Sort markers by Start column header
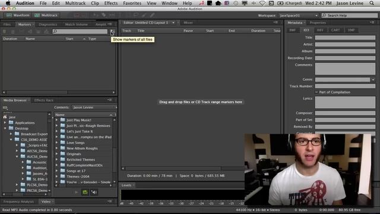The image size is (380, 214). point(69,39)
